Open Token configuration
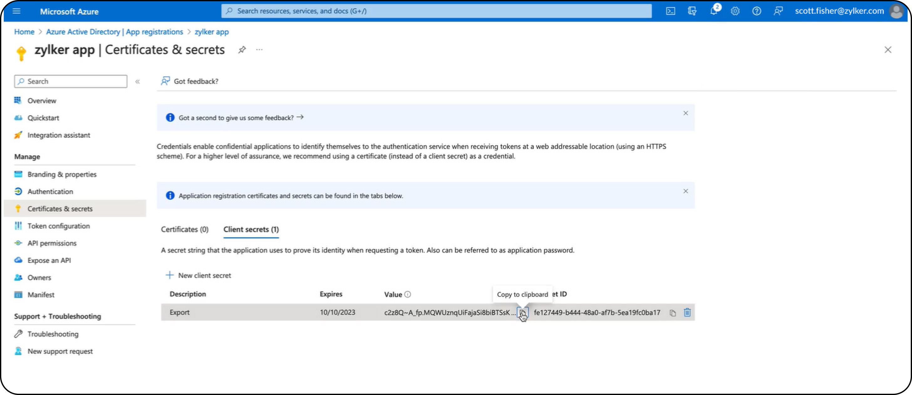The image size is (912, 395). [59, 226]
